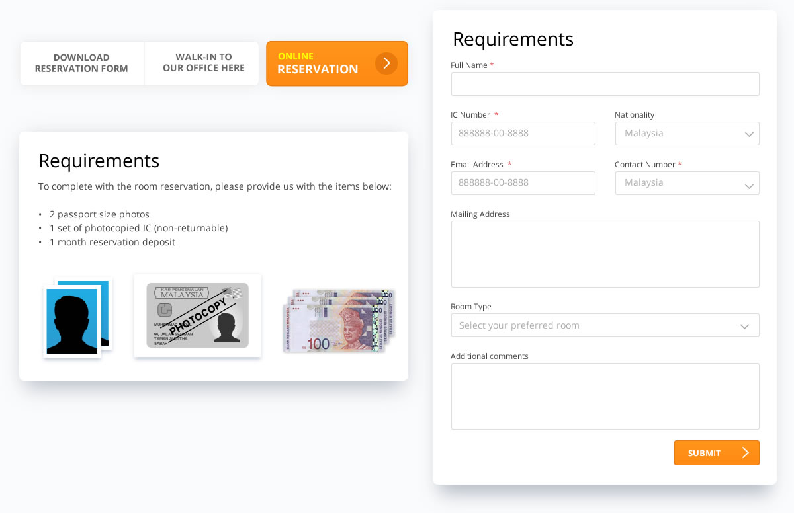Switch to the Walk-In To Our Office tab
Screen dimensions: 794x513
tap(203, 63)
